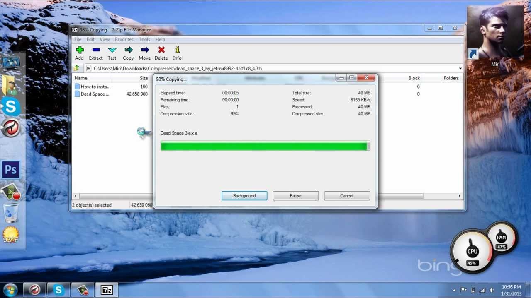This screenshot has height=298, width=531.
Task: Click the file list horizontal scrollbar
Action: pyautogui.click(x=251, y=196)
